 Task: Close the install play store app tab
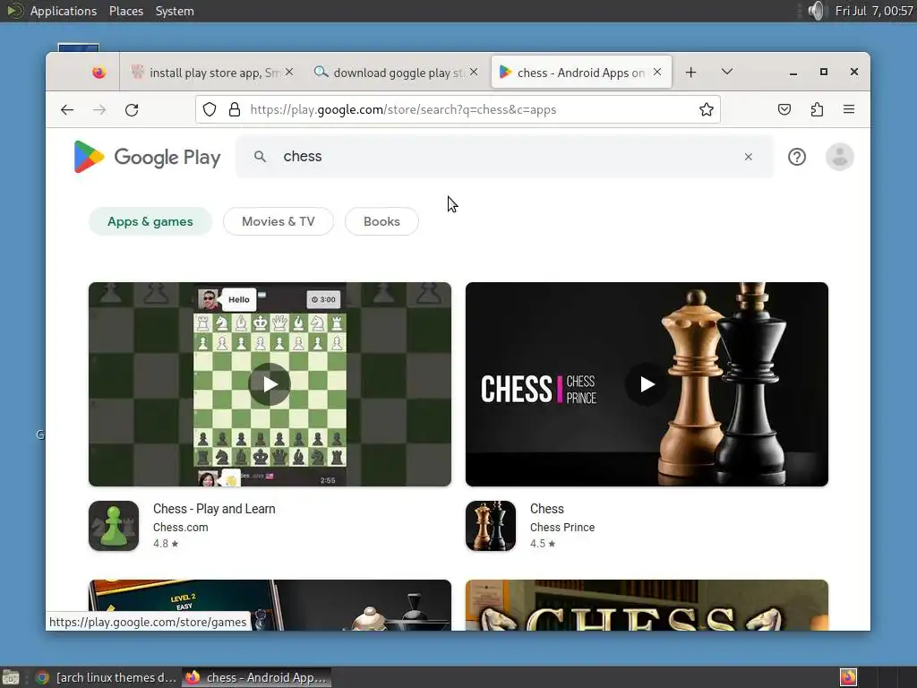pos(289,72)
